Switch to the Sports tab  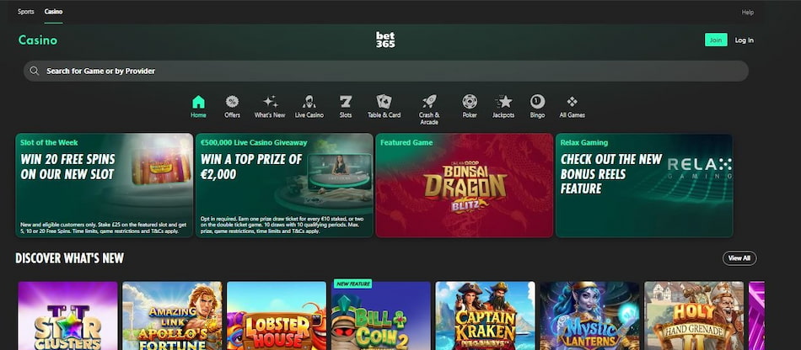(x=25, y=11)
